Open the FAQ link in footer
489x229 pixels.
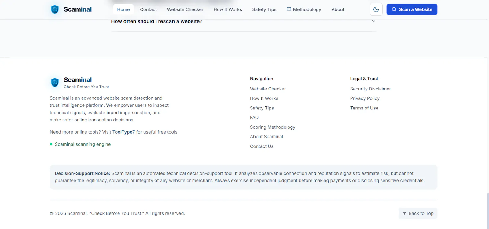tap(254, 117)
